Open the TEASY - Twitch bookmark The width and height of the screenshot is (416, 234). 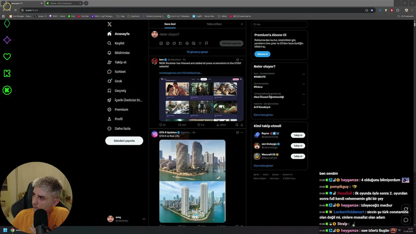pyautogui.click(x=57, y=16)
